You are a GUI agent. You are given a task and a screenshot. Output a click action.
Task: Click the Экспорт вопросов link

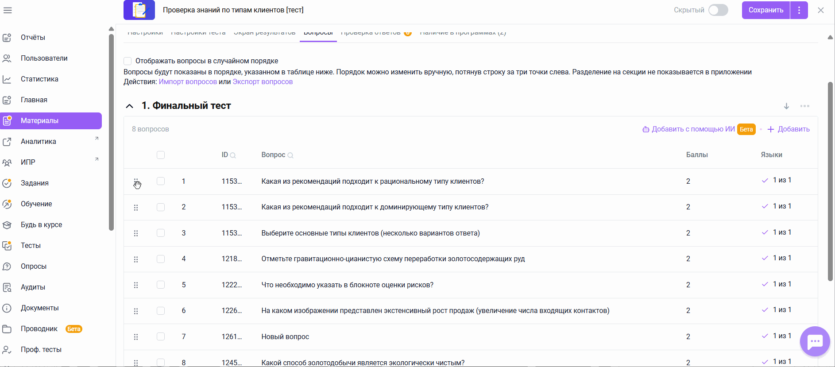tap(263, 82)
